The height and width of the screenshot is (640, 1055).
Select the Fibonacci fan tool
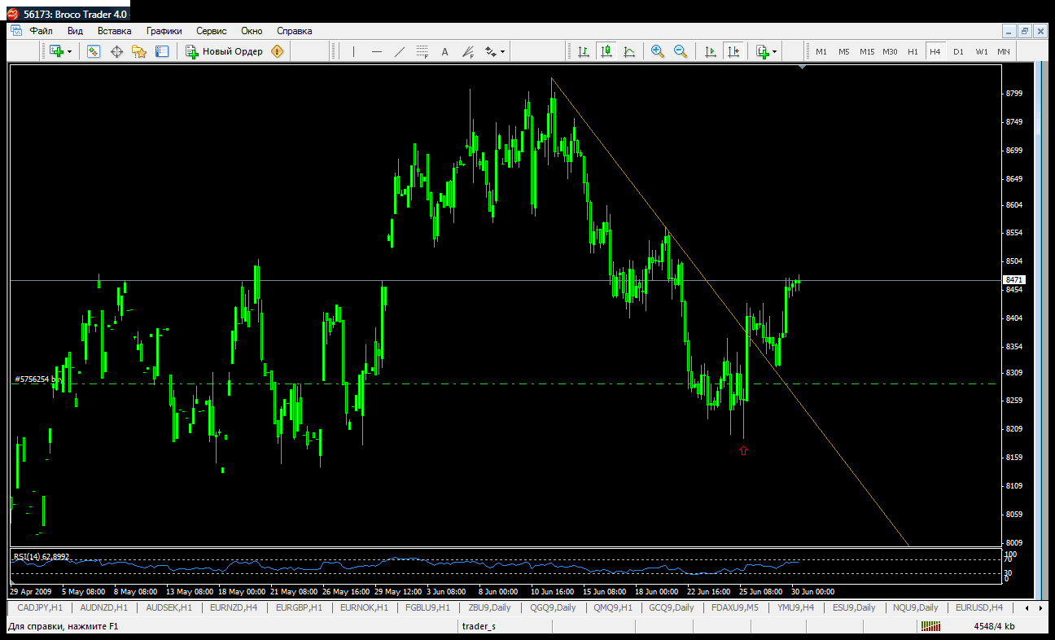tap(468, 51)
